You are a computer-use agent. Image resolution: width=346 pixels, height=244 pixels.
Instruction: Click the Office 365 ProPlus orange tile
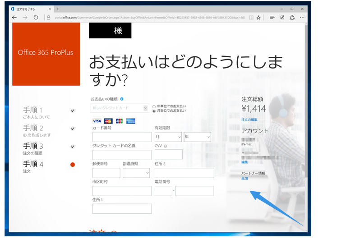tap(46, 54)
